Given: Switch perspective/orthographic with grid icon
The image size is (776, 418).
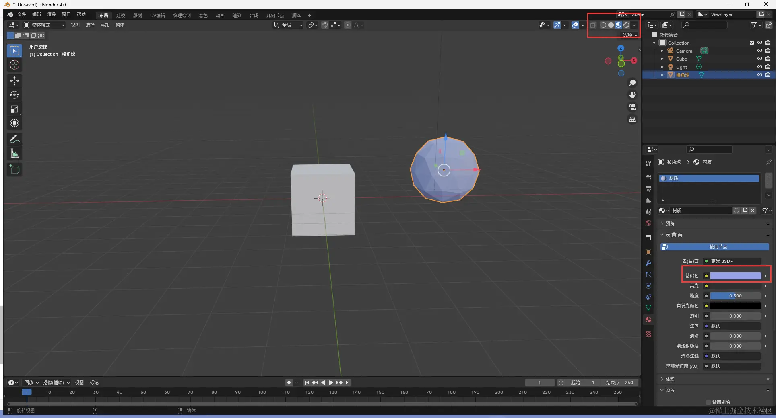Looking at the screenshot, I should [632, 119].
